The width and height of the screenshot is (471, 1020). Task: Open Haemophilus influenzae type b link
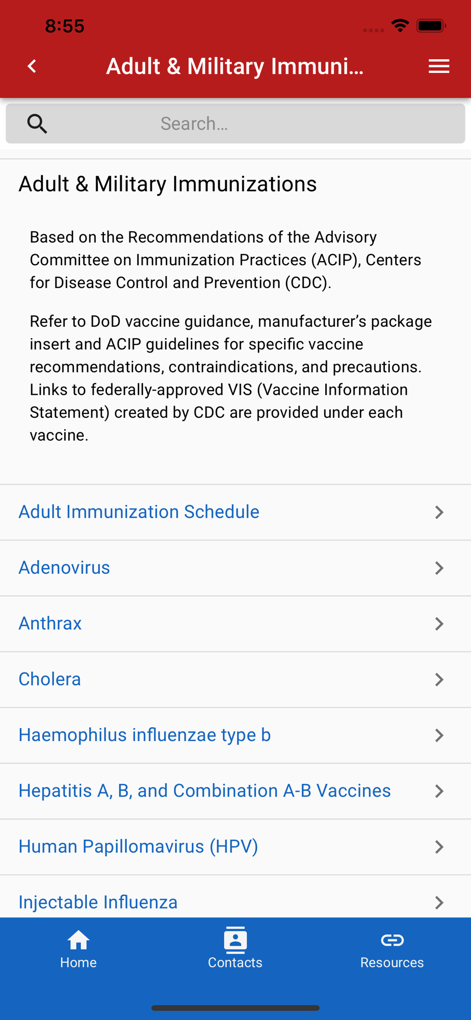[145, 735]
